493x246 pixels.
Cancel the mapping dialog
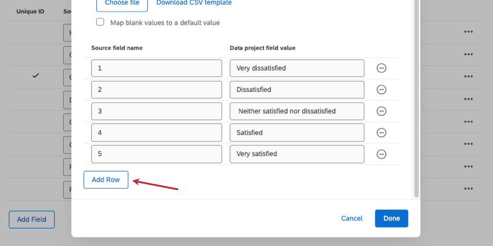click(x=351, y=218)
